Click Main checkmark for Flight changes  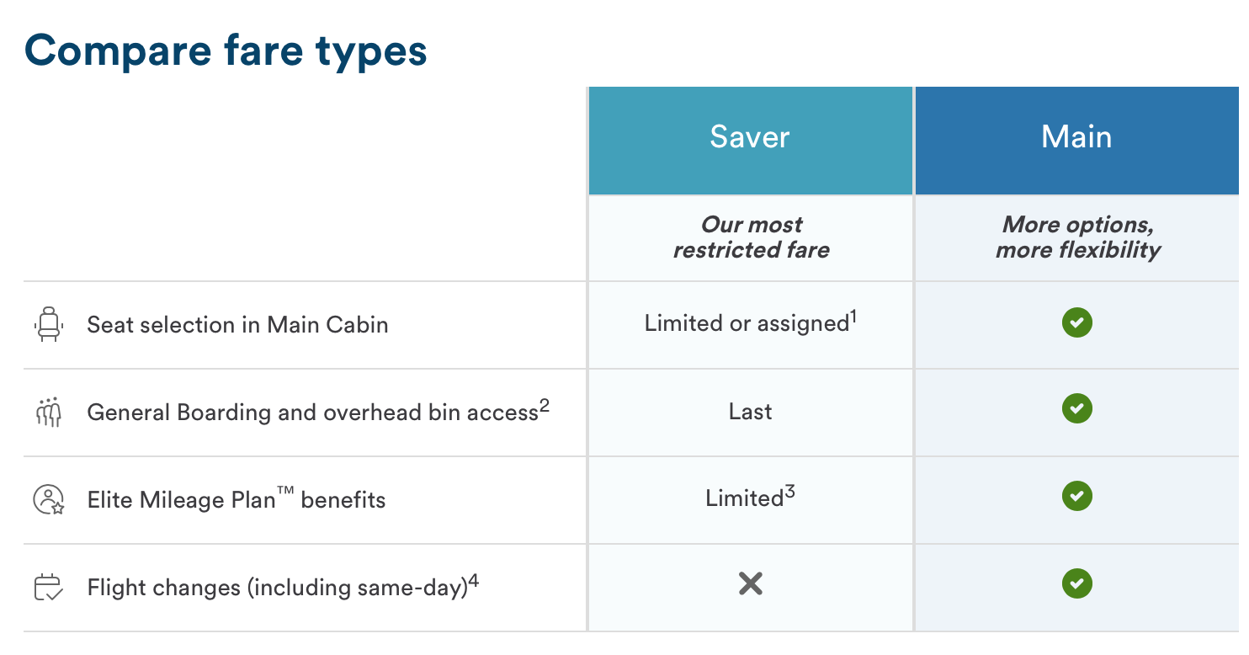[1076, 583]
